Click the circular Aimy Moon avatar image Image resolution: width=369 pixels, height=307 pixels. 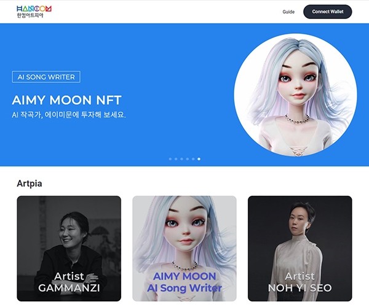coord(295,95)
